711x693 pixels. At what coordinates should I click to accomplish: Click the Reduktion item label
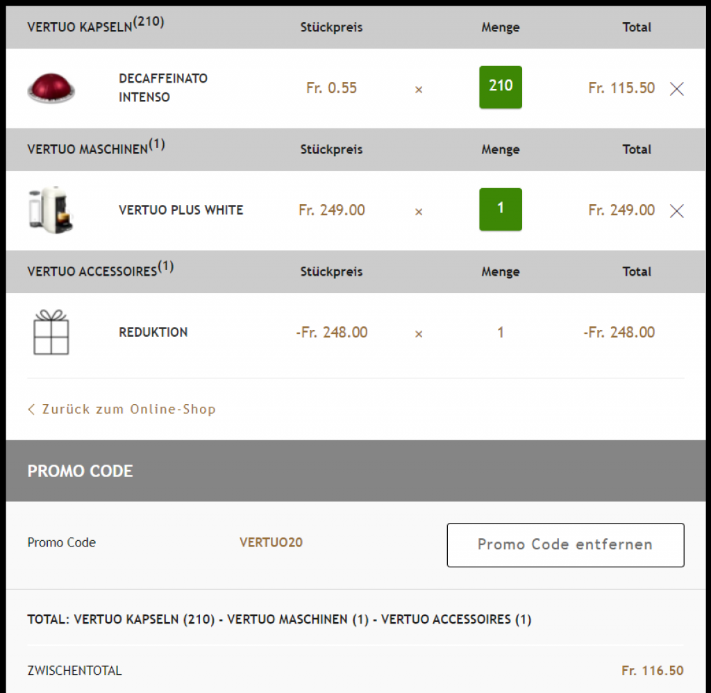pyautogui.click(x=153, y=332)
